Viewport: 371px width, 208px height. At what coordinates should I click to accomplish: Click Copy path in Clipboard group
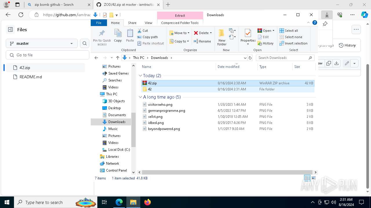click(x=148, y=37)
